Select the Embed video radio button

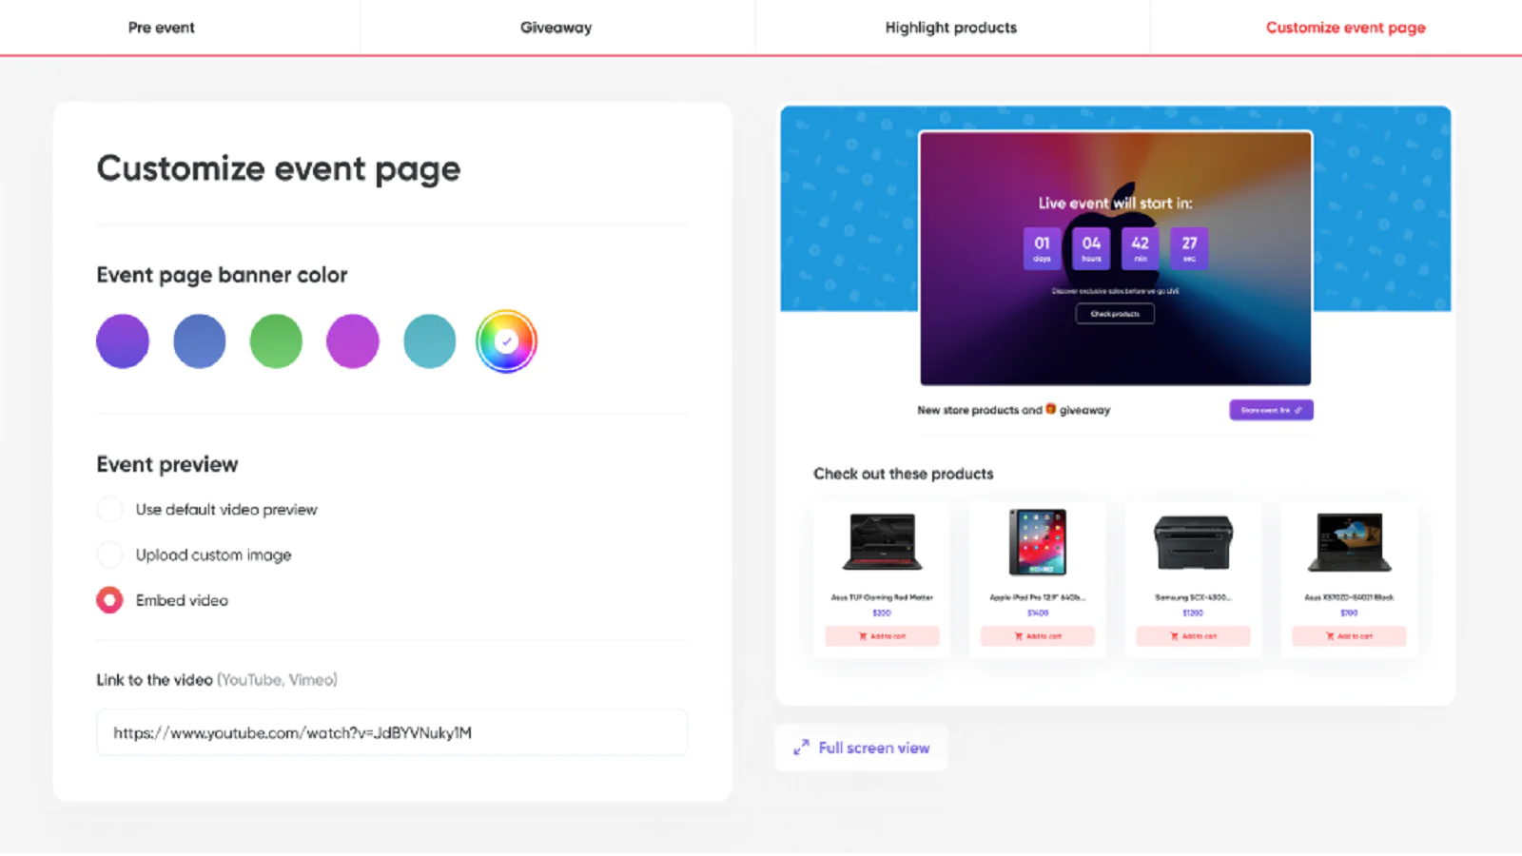[109, 600]
